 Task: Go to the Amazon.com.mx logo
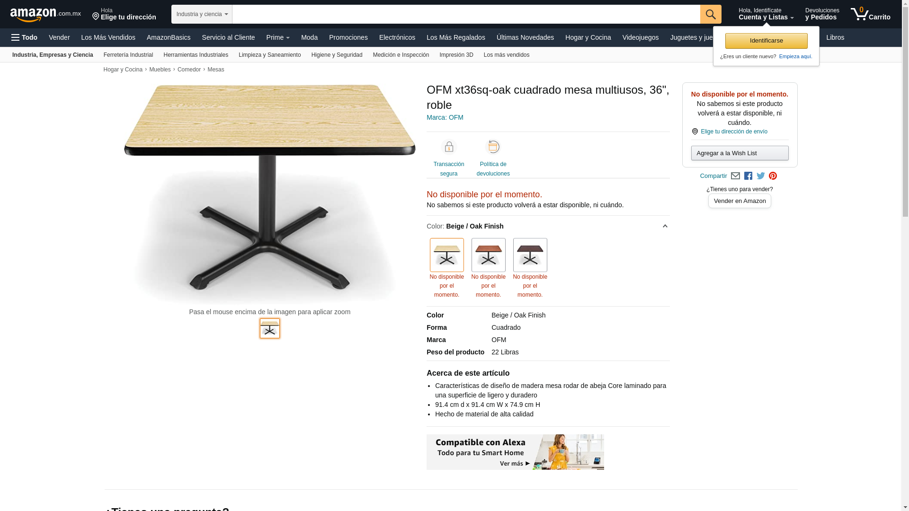point(45,15)
